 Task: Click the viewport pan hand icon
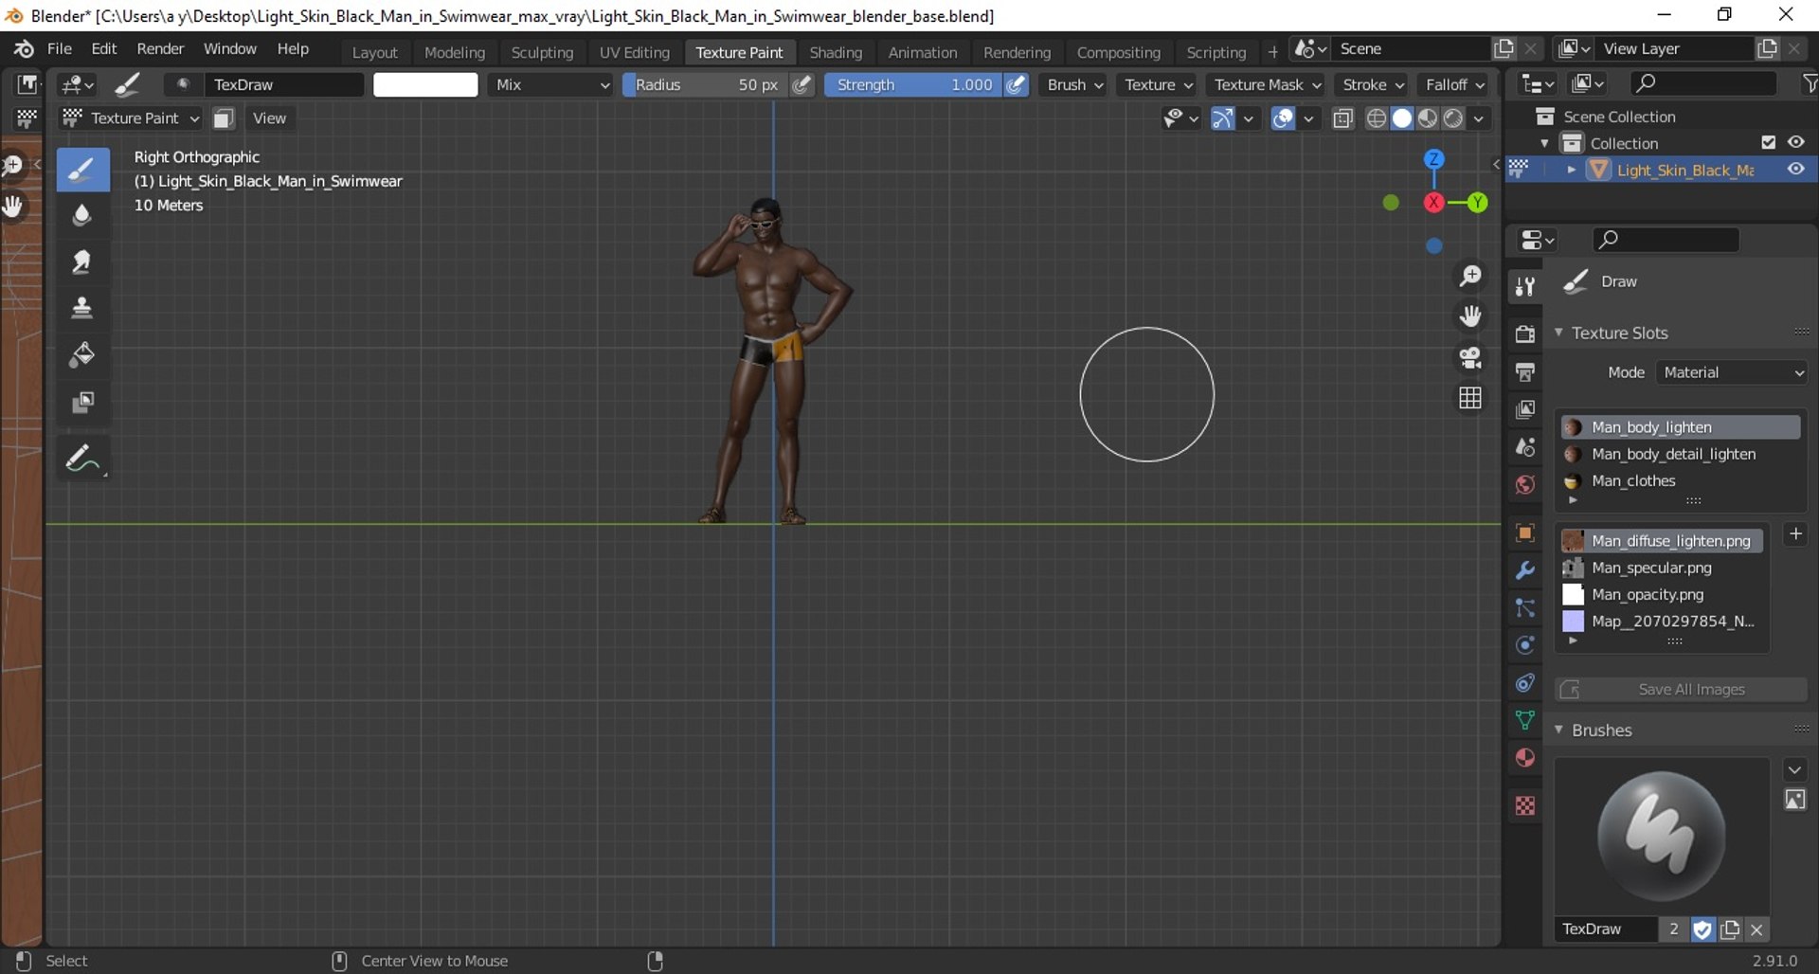tap(1470, 316)
